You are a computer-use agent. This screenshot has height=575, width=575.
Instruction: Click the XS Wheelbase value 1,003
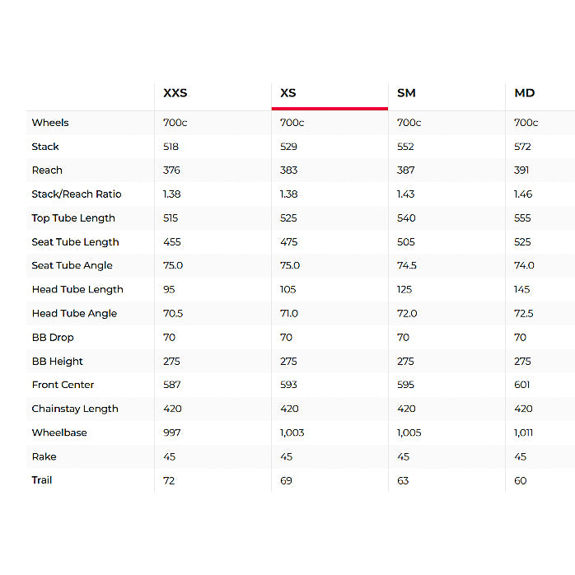pyautogui.click(x=292, y=432)
